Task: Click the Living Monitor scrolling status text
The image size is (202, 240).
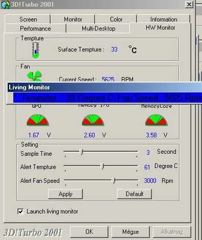Action: point(107,98)
